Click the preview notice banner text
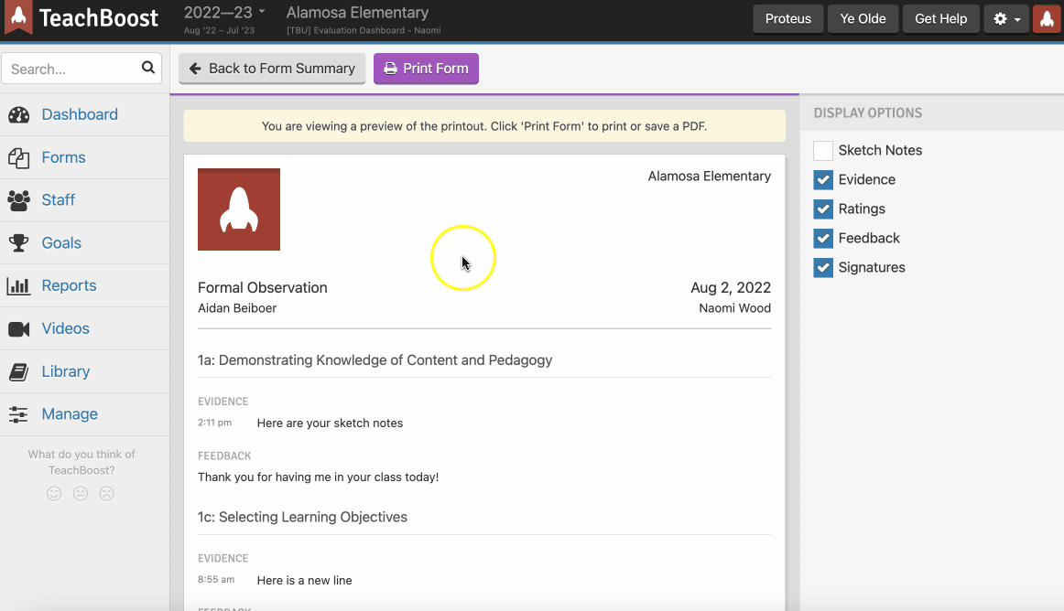This screenshot has height=611, width=1064. pyautogui.click(x=484, y=126)
